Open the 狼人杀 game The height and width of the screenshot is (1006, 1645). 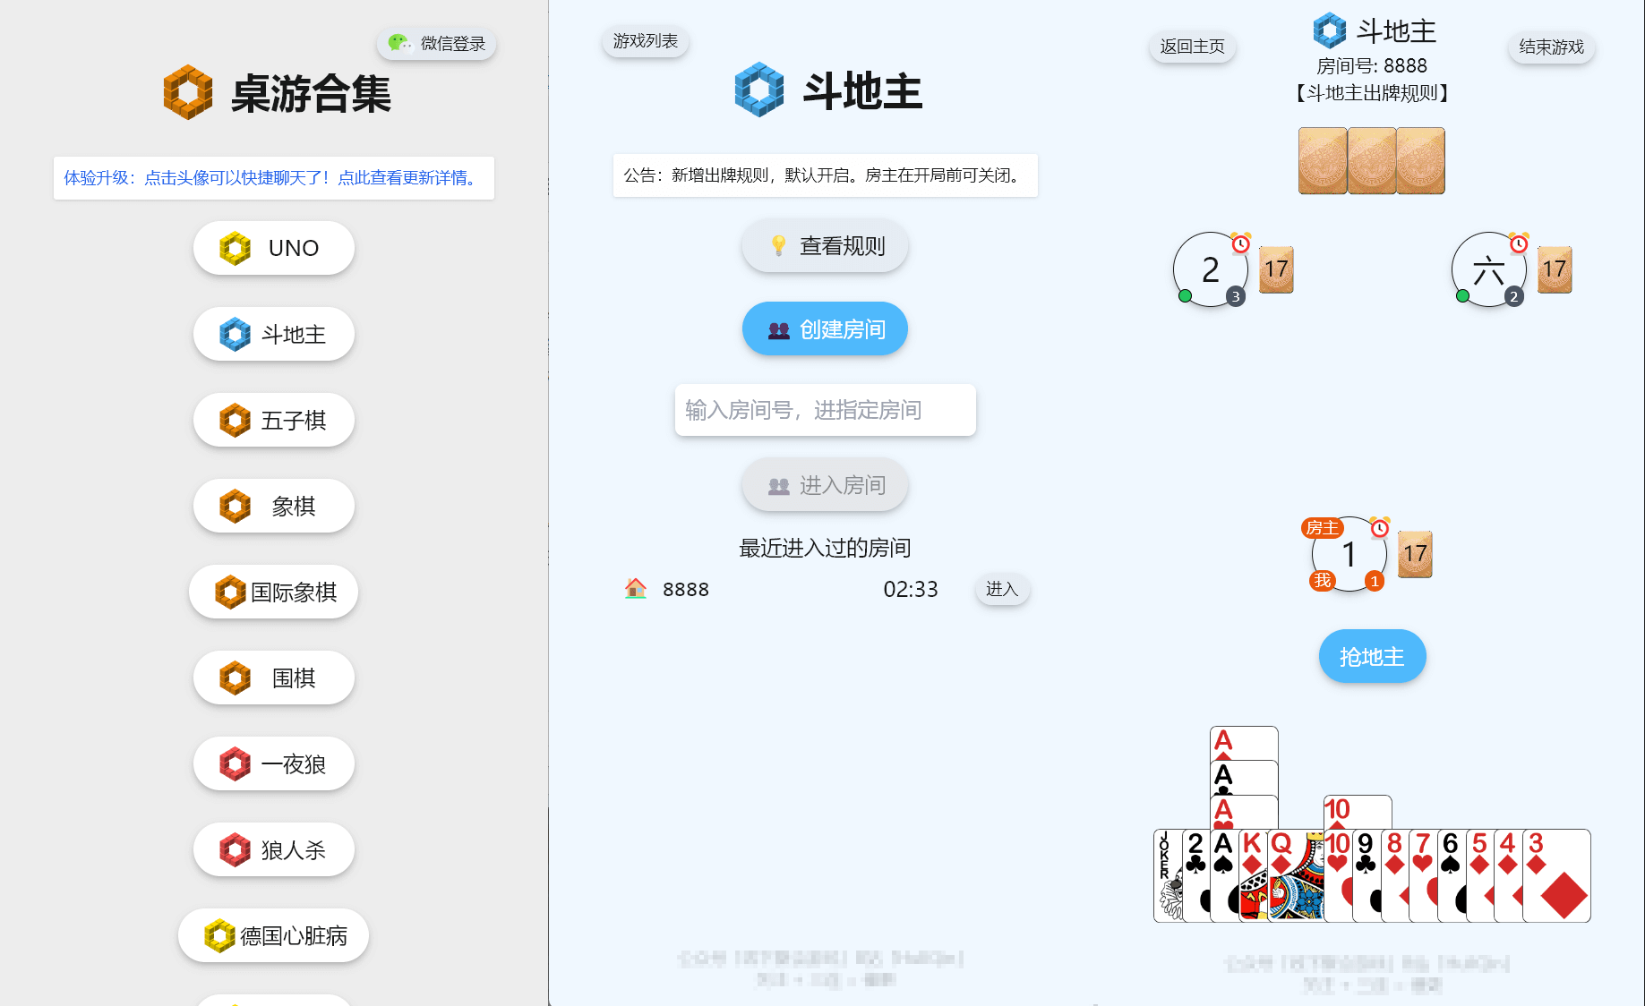tap(274, 849)
